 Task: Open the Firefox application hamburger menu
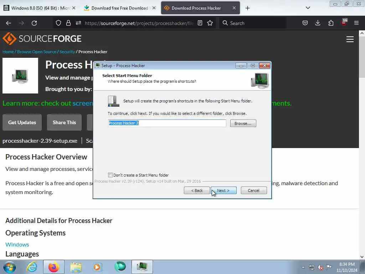[x=356, y=23]
